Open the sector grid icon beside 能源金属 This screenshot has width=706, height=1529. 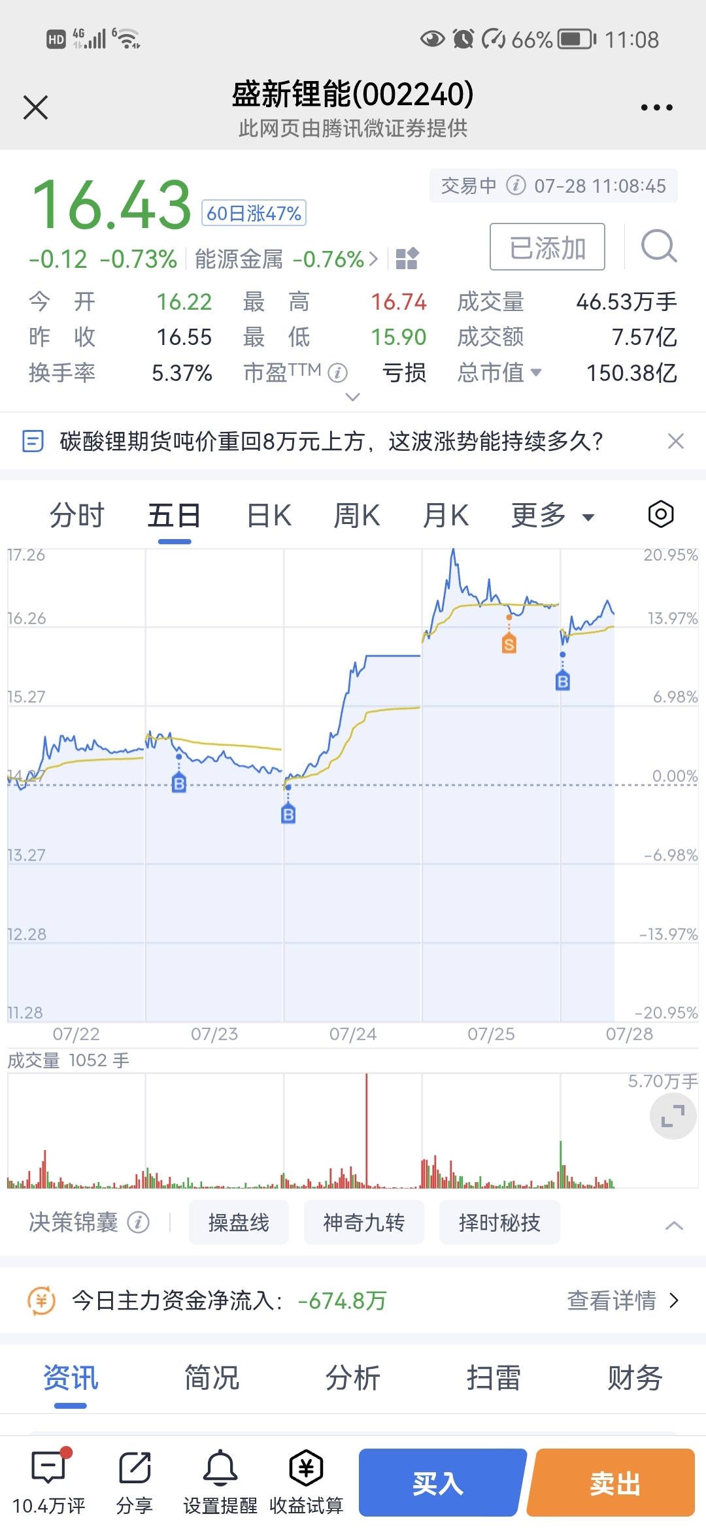click(x=407, y=259)
